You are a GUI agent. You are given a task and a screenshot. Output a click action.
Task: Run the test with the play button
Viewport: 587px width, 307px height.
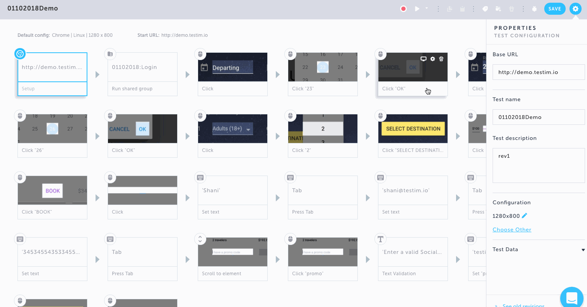[x=417, y=9]
